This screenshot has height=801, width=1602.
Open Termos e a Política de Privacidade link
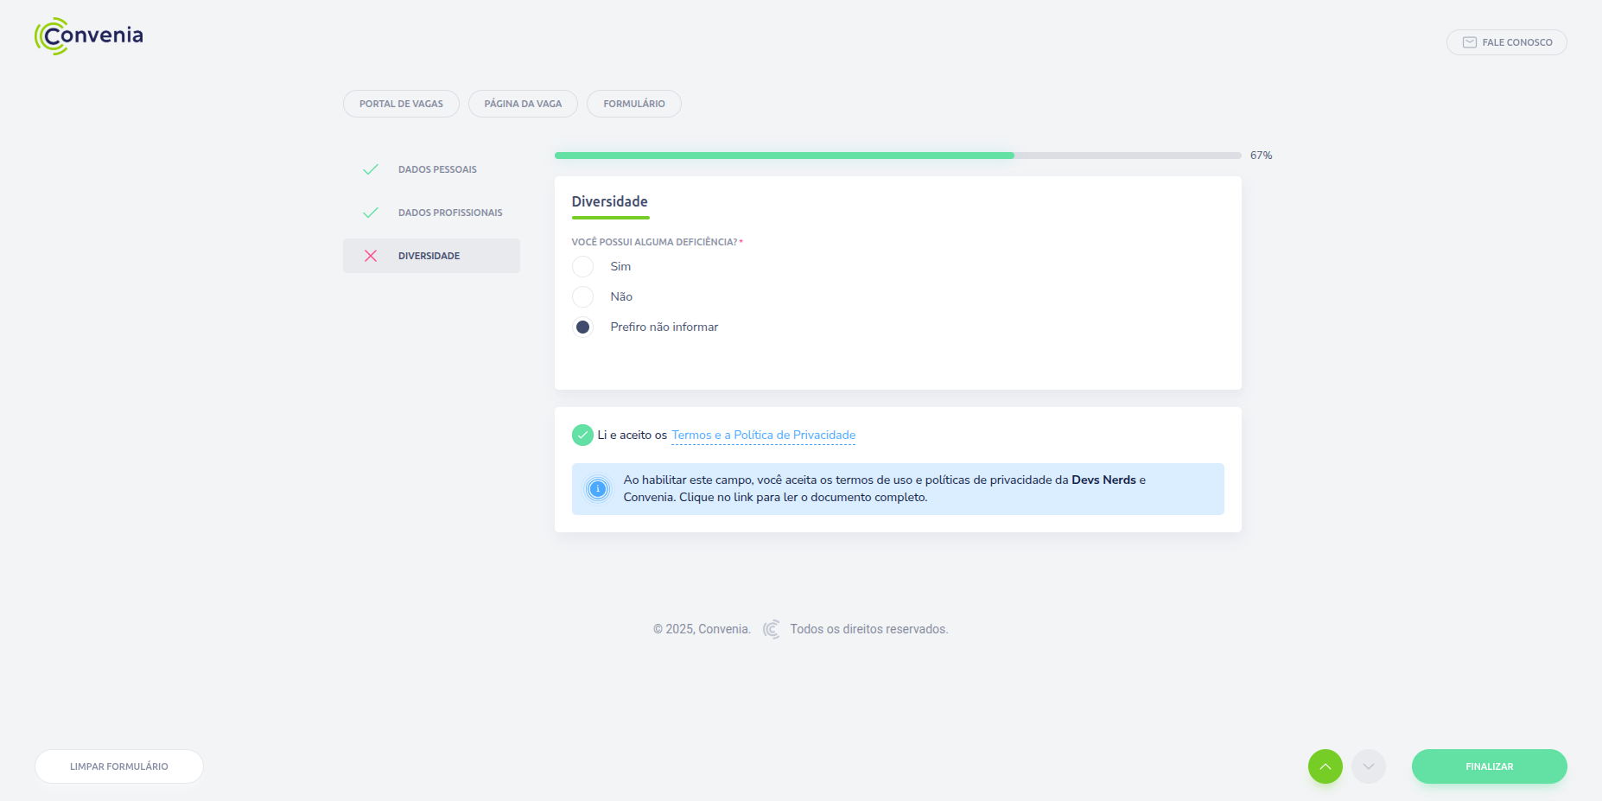763,435
